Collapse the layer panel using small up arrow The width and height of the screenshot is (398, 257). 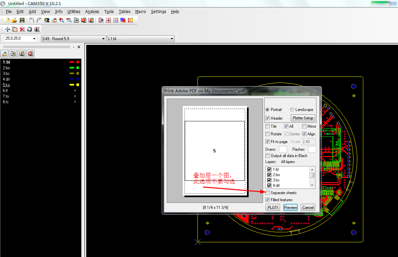74,47
